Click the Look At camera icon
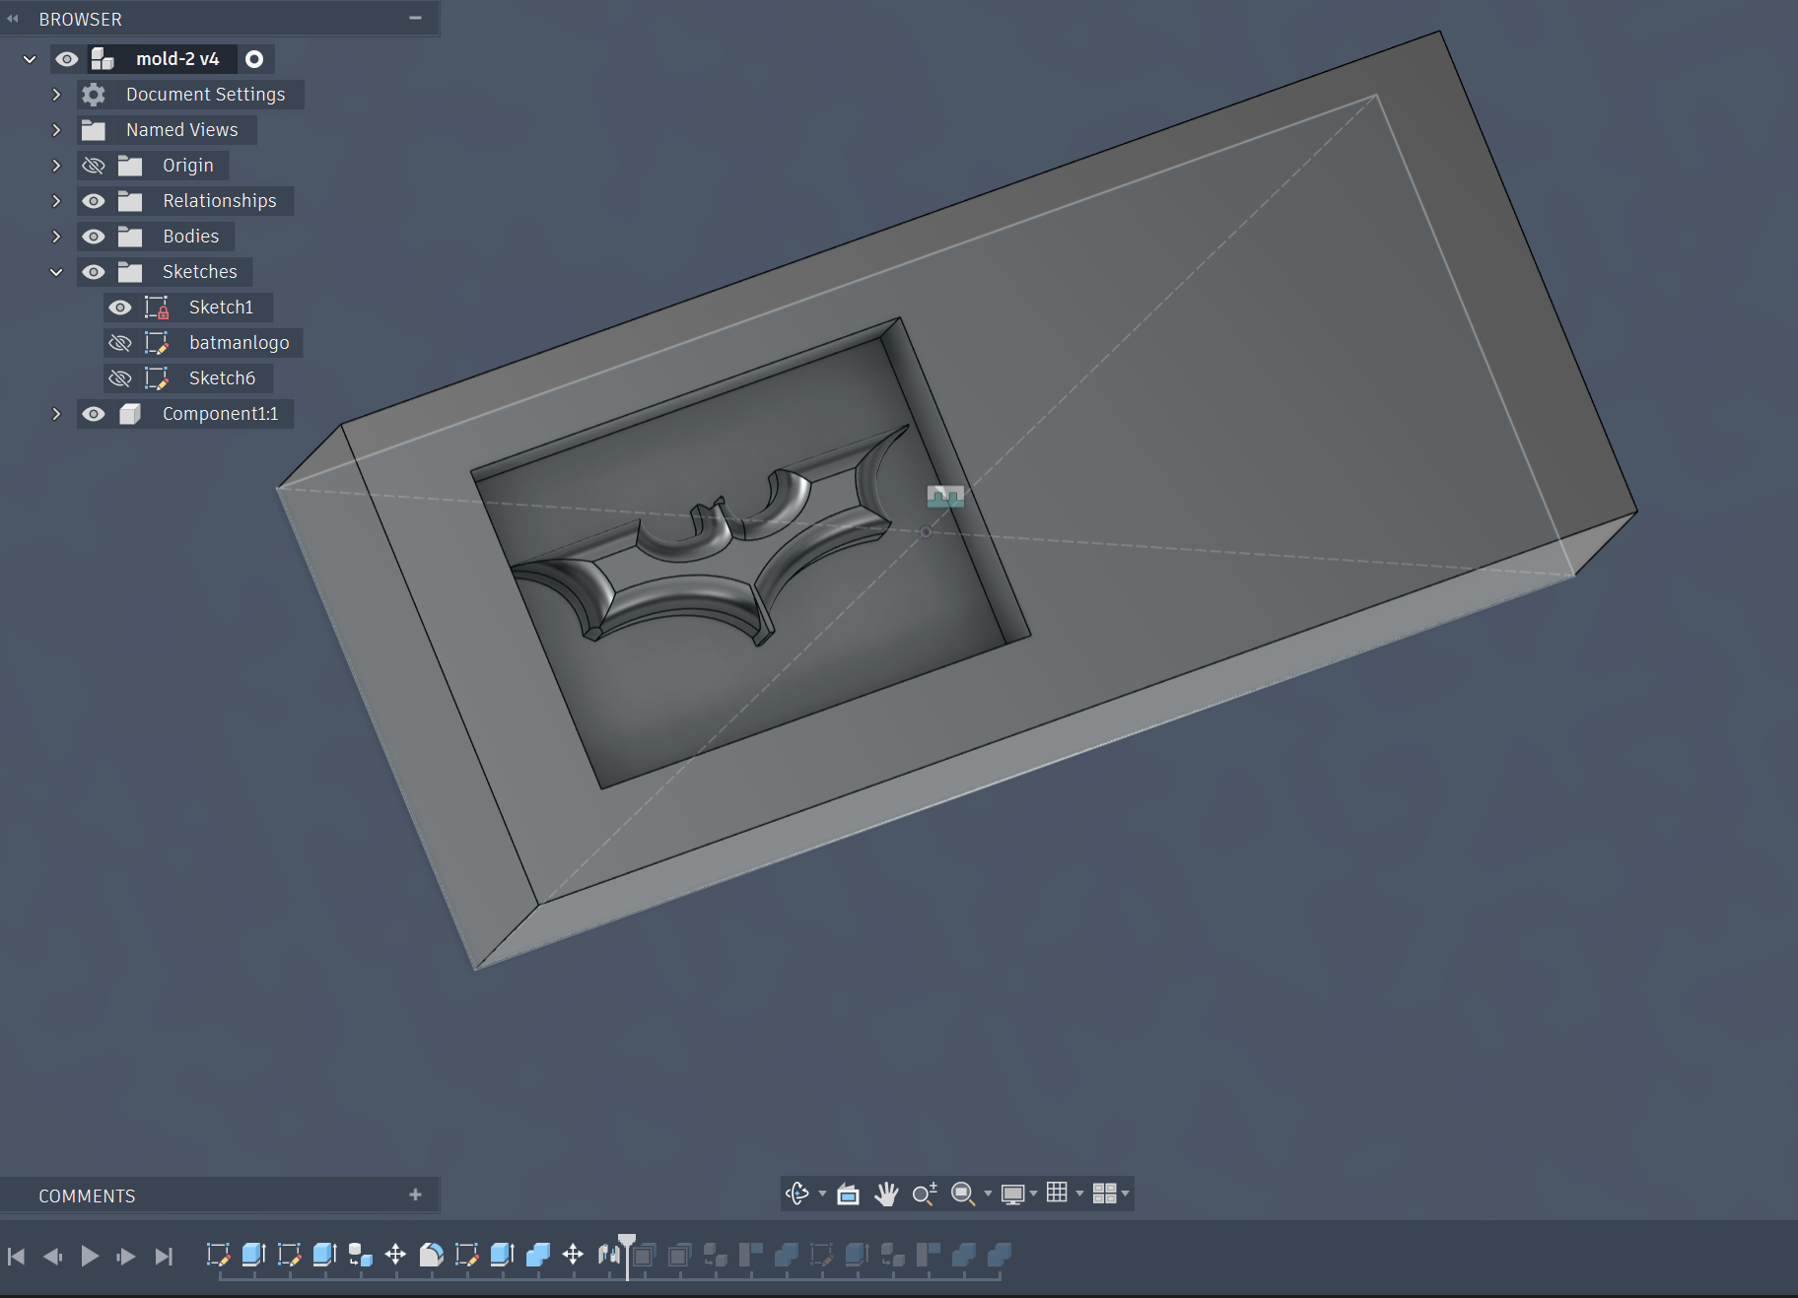 pyautogui.click(x=848, y=1195)
